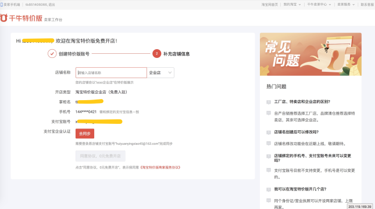Click the completed step checkmark circle
This screenshot has width=375, height=209.
(52, 54)
